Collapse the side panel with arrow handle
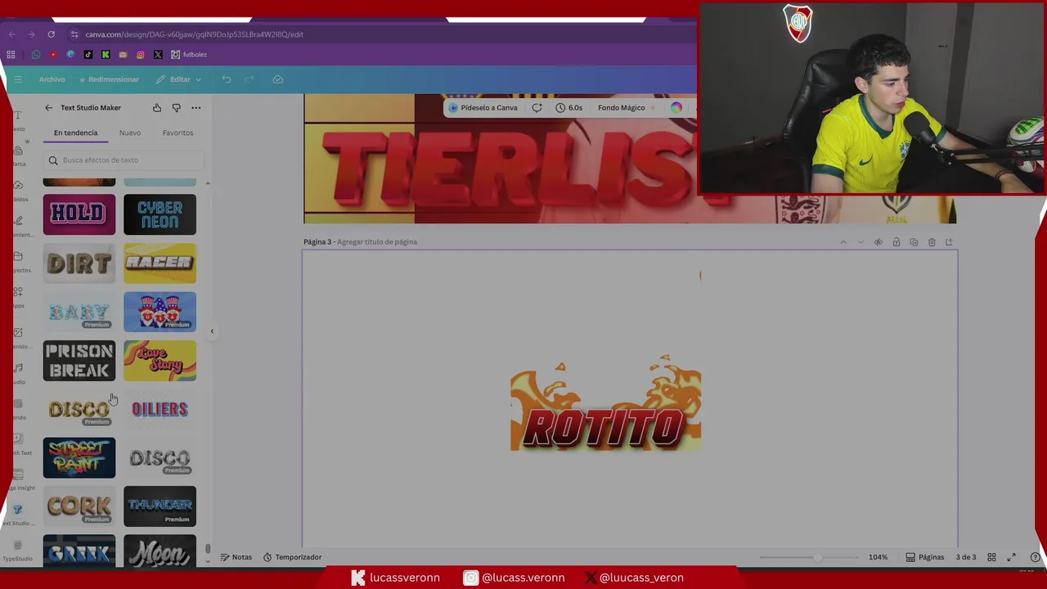 click(212, 331)
